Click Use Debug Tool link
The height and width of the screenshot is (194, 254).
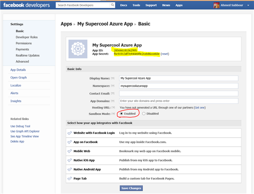point(20,126)
